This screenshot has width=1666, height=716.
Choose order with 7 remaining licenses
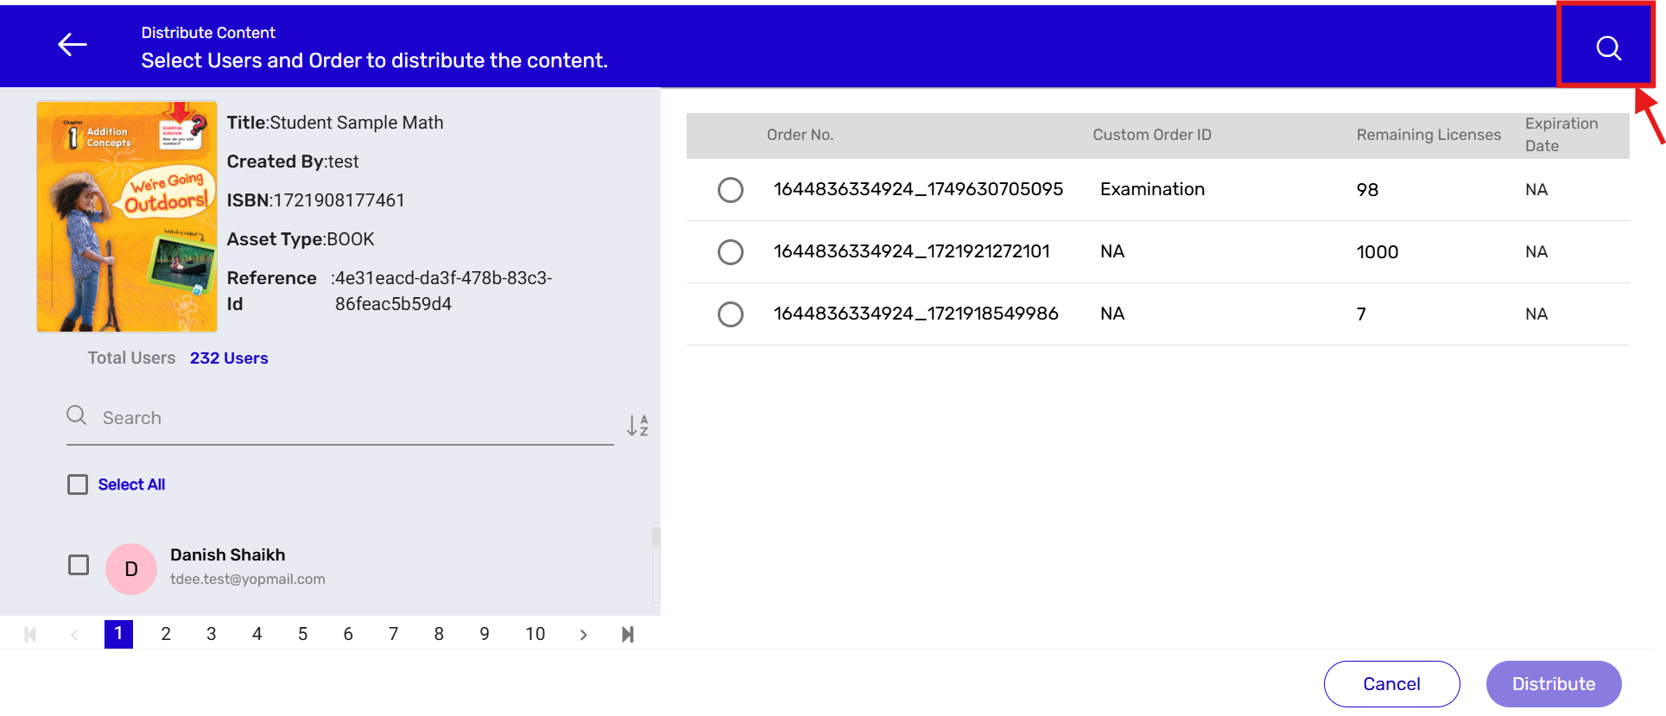(731, 314)
